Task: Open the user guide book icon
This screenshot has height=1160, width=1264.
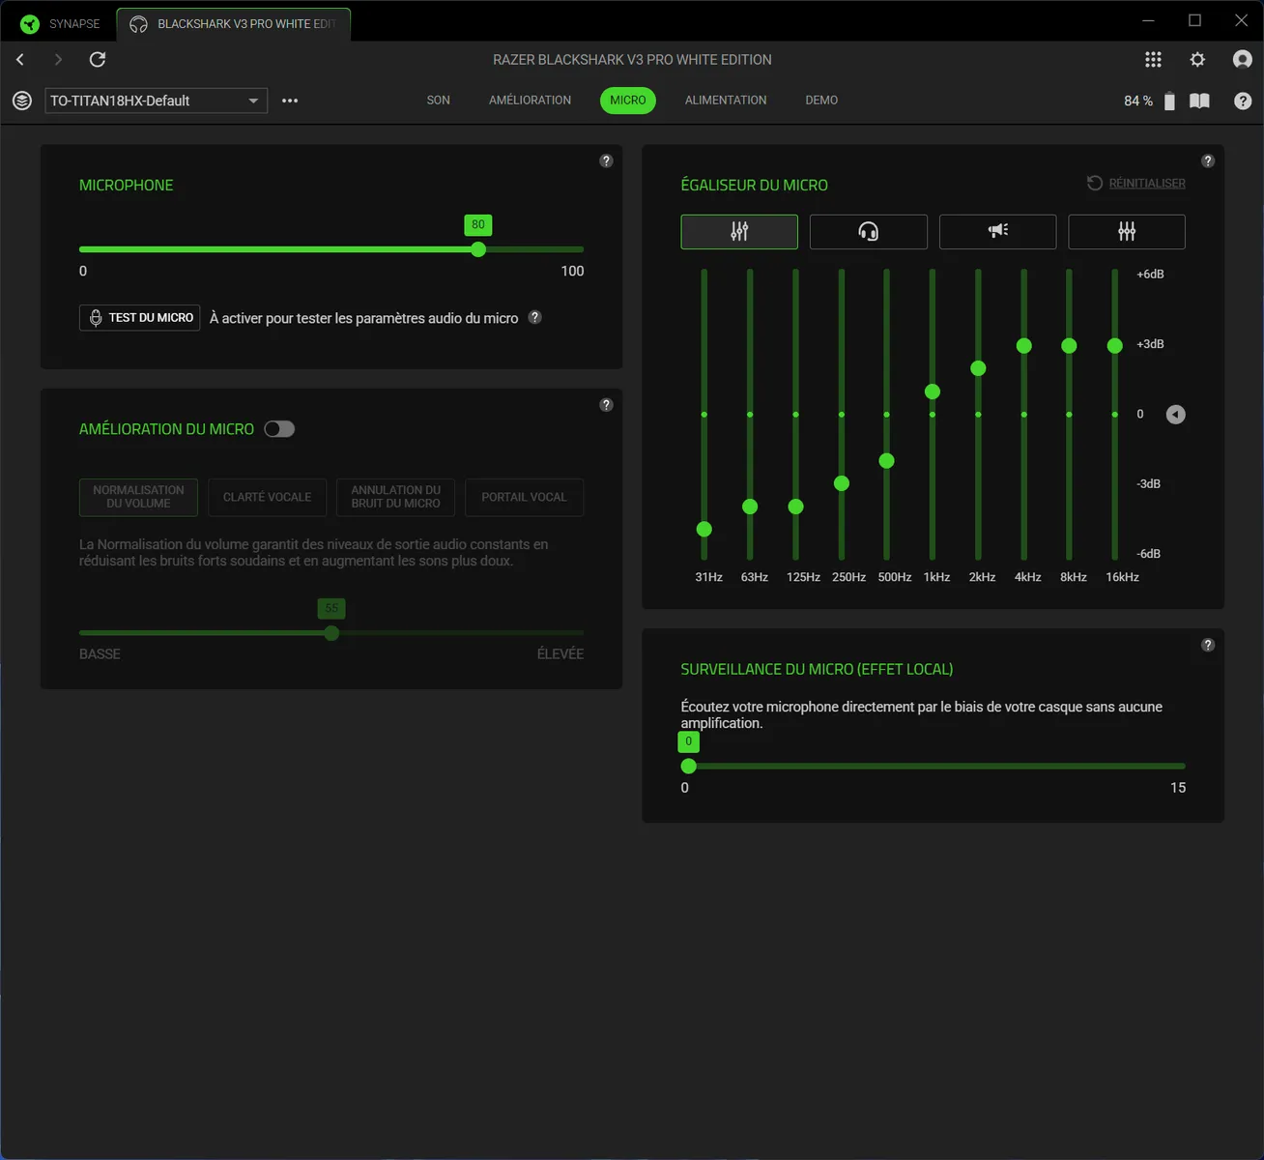Action: coord(1199,101)
